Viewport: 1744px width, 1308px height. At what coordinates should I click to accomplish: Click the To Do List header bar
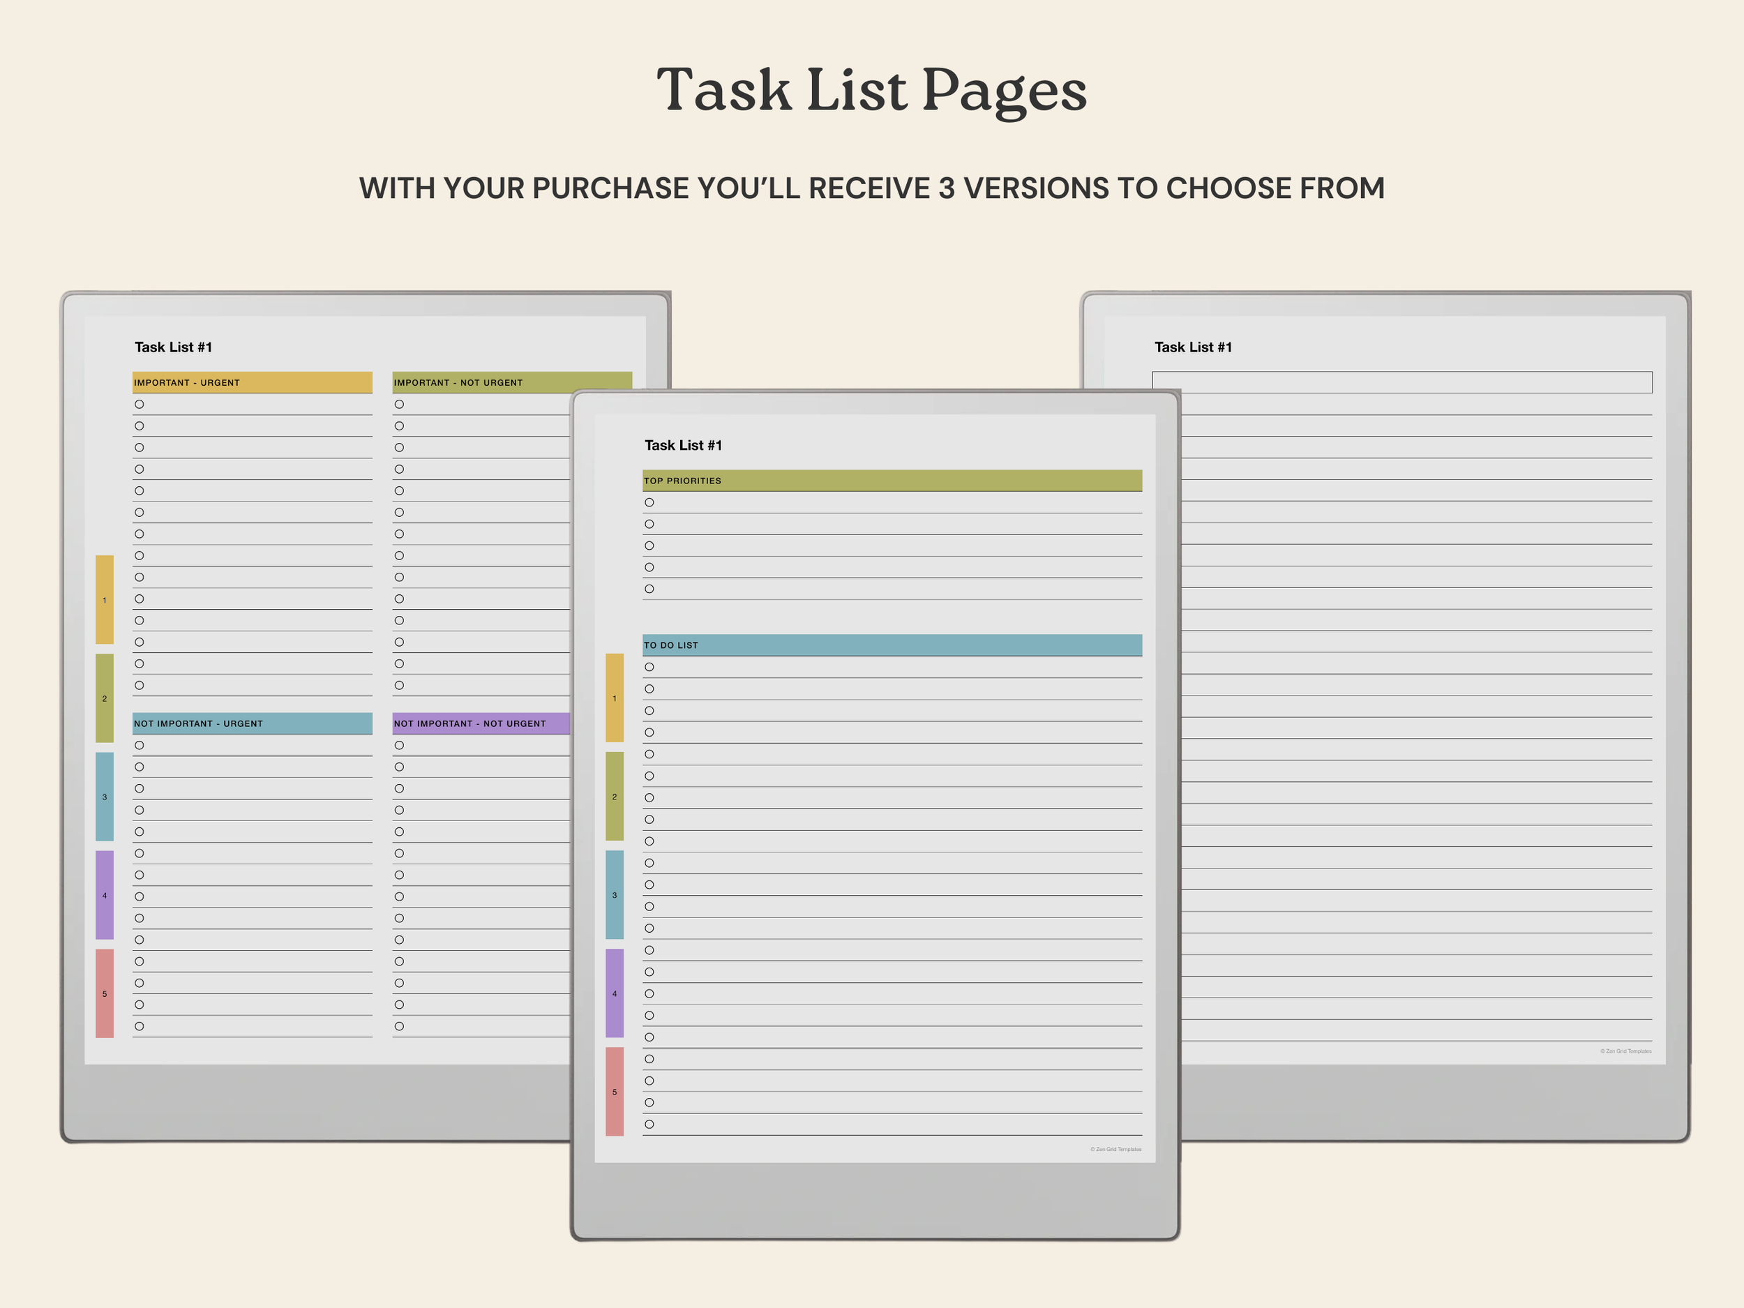pyautogui.click(x=891, y=645)
